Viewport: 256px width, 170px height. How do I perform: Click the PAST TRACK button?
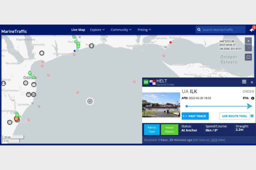[x=195, y=116]
